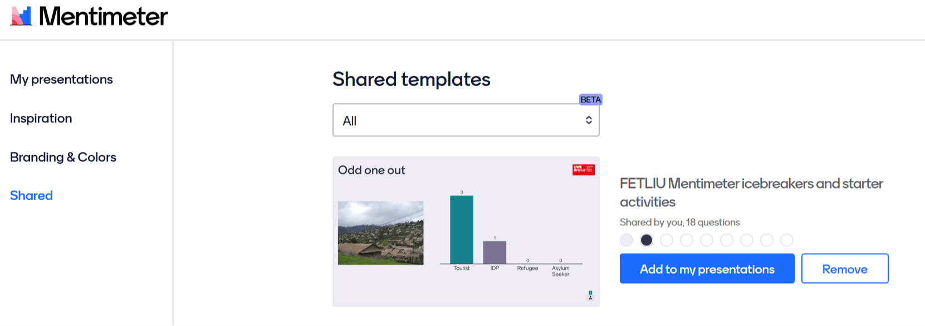Click the BETA badge above the filter
The image size is (925, 326).
(x=590, y=100)
